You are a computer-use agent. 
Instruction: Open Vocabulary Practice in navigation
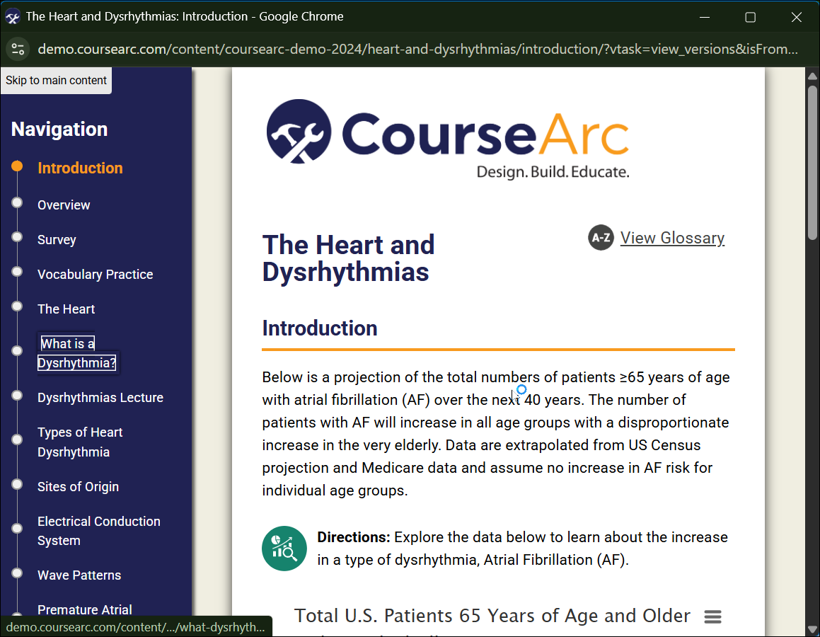tap(96, 274)
